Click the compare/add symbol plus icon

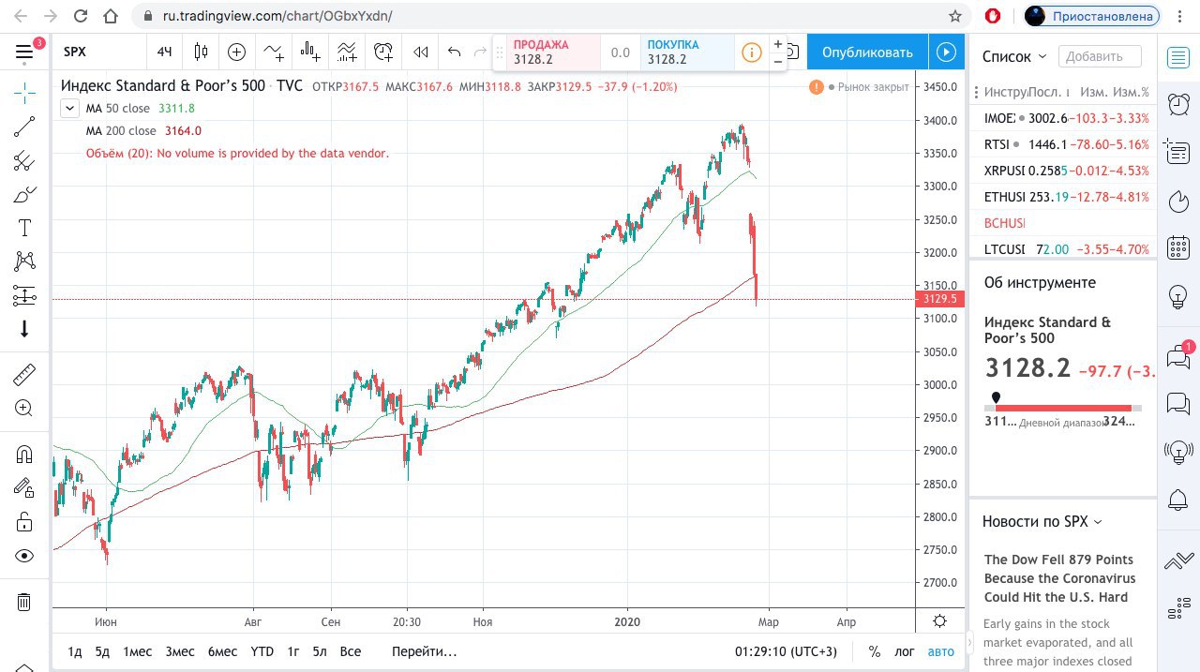[x=236, y=52]
